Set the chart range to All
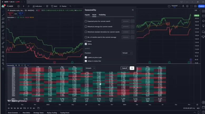This screenshot has height=114, width=205. click(x=34, y=108)
